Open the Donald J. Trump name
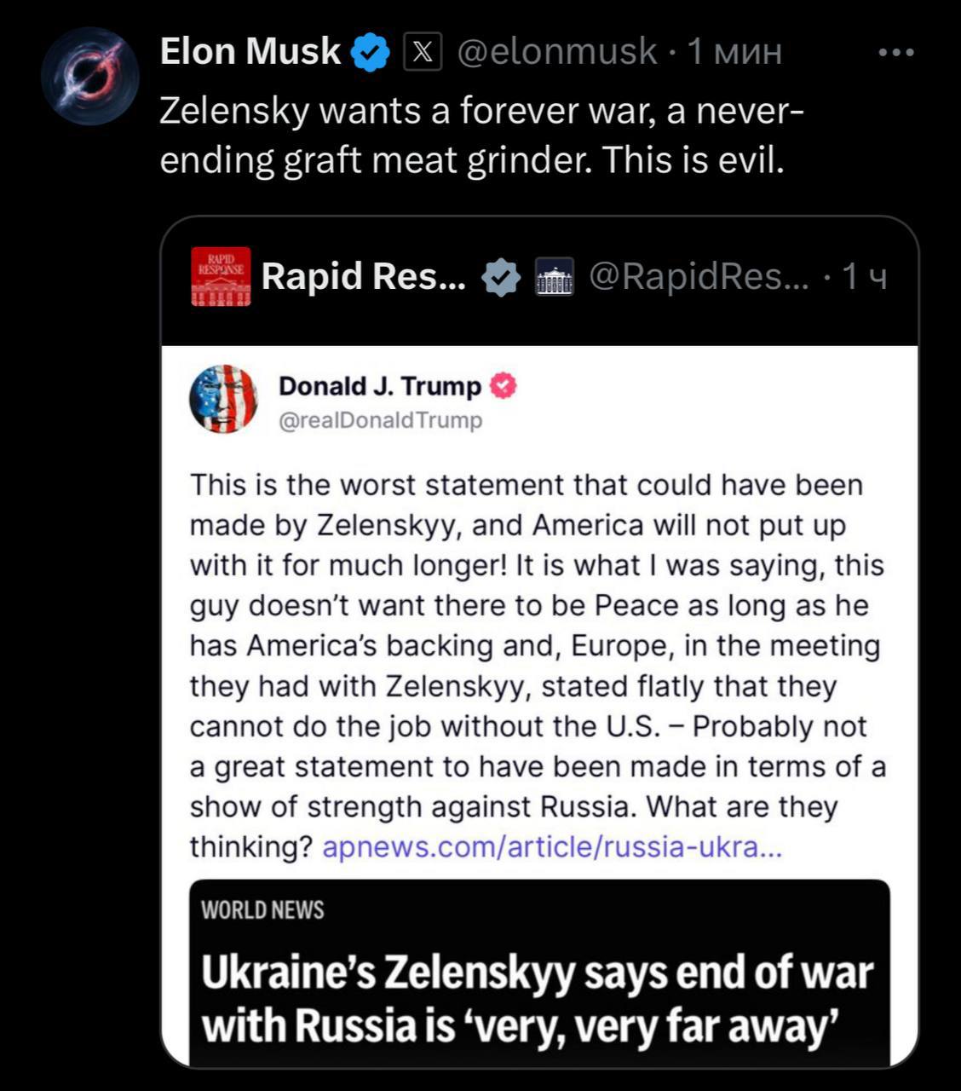The image size is (961, 1091). [x=379, y=386]
